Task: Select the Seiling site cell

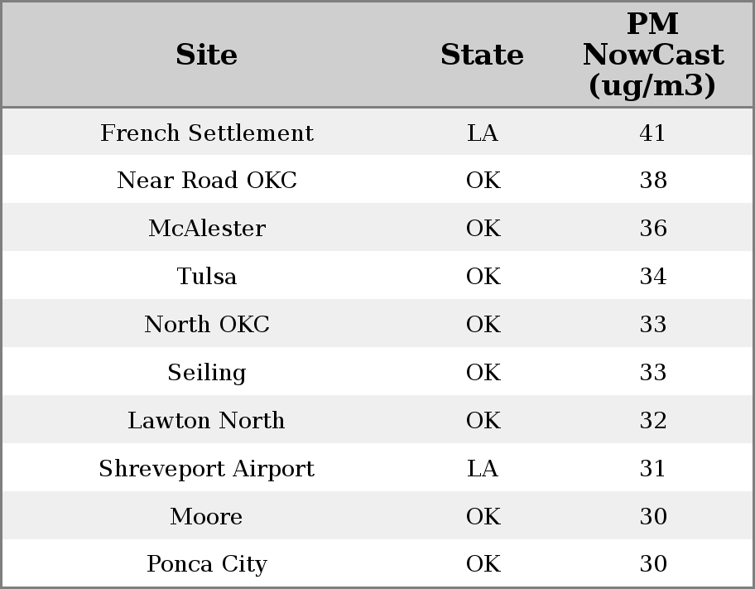Action: [207, 373]
